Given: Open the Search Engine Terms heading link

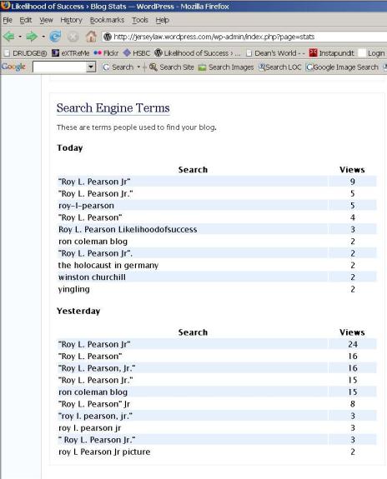Looking at the screenshot, I should click(x=113, y=108).
